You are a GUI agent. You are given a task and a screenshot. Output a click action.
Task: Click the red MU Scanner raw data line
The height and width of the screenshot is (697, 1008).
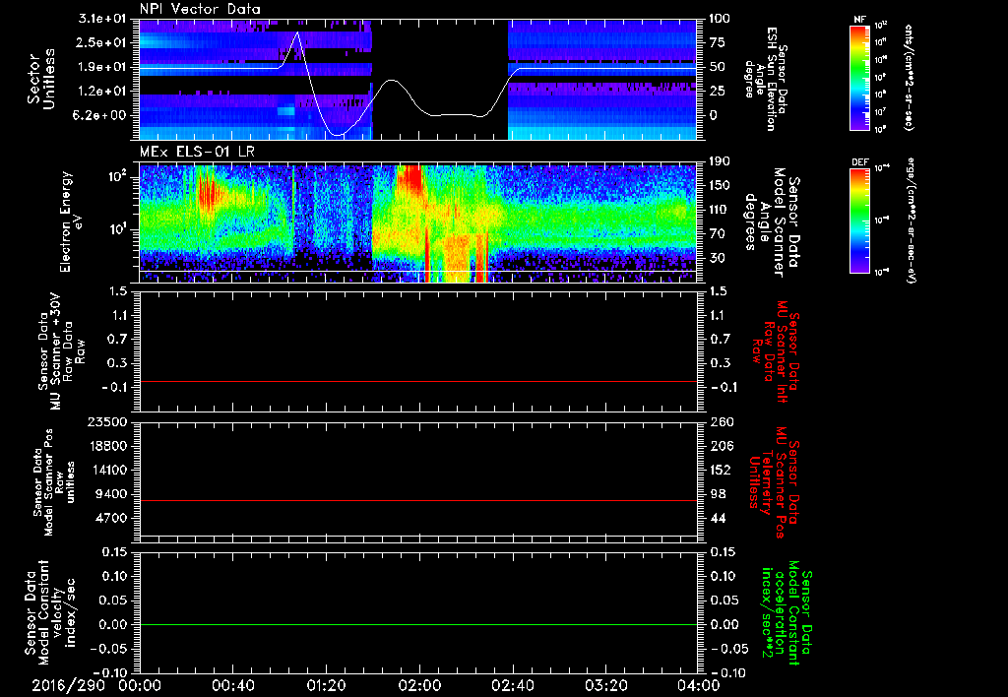click(417, 381)
